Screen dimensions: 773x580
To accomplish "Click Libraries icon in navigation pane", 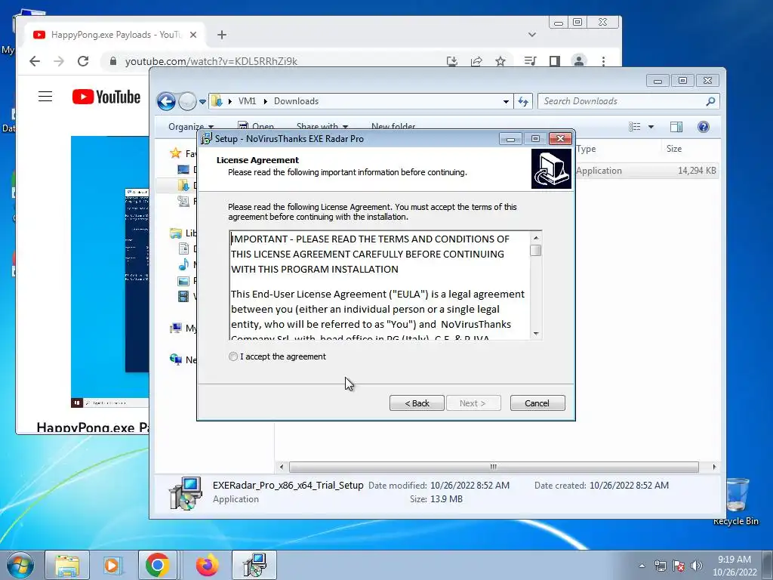I will (175, 233).
